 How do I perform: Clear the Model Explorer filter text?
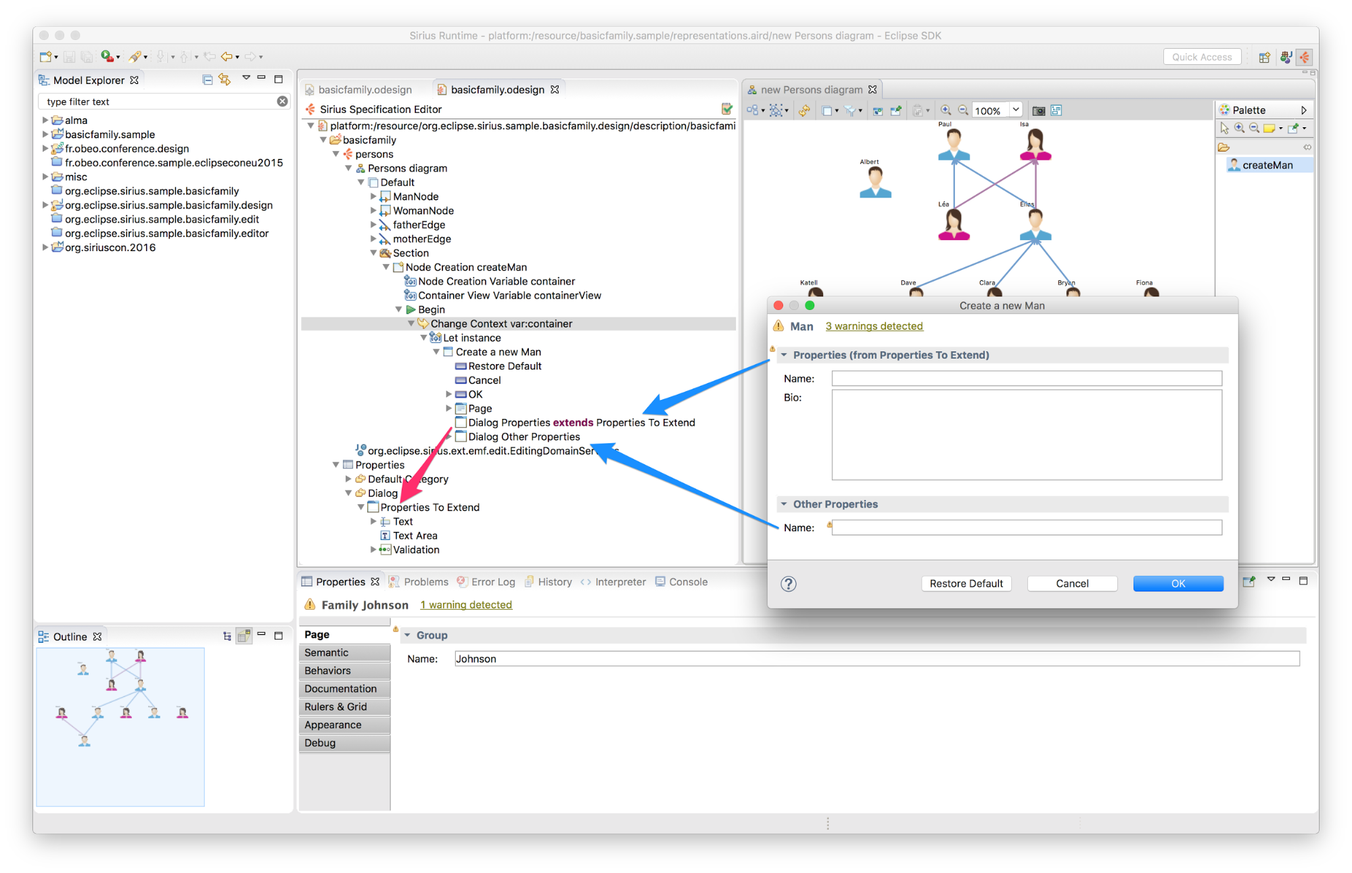click(x=282, y=102)
